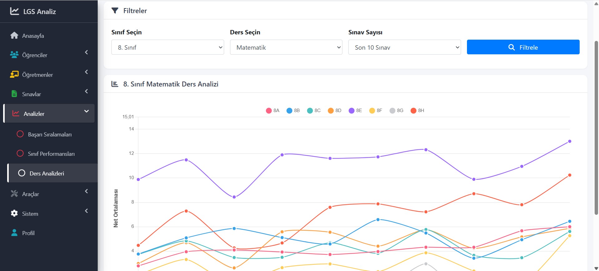Click the Öğrenciler group icon

click(x=14, y=55)
